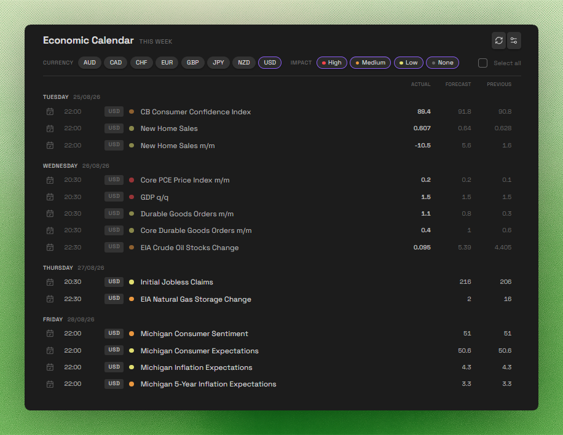The width and height of the screenshot is (563, 435).
Task: Toggle the GBP currency filter
Action: pyautogui.click(x=193, y=63)
